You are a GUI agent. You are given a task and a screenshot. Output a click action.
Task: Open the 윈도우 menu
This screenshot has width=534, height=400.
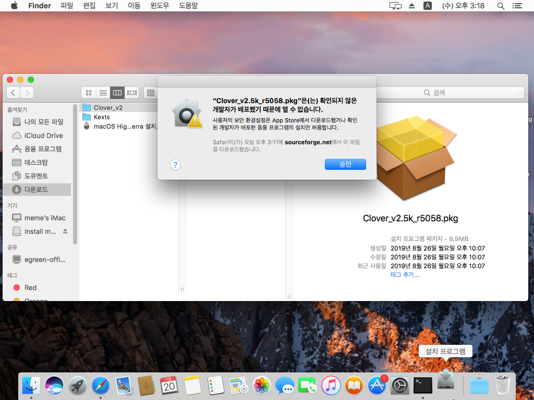tap(160, 5)
